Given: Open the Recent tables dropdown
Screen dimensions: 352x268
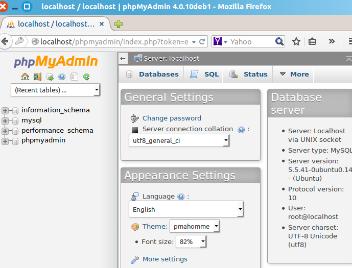Looking at the screenshot, I should coord(56,90).
